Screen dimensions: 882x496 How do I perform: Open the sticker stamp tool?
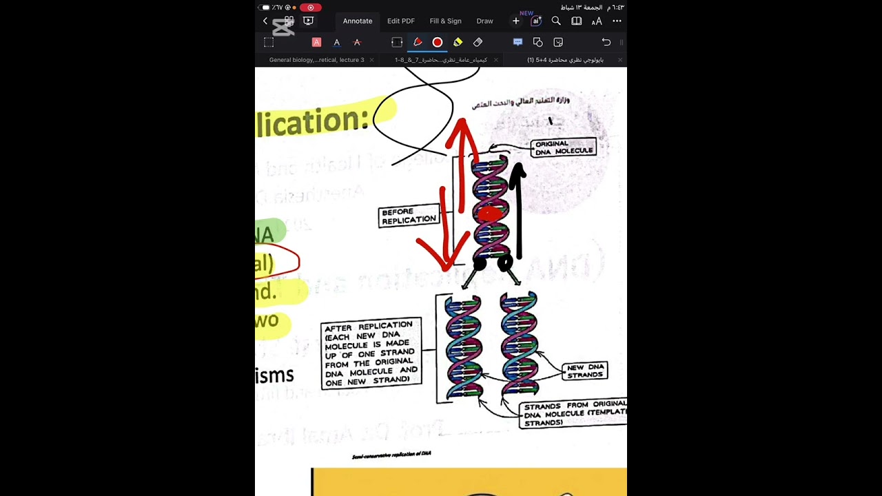click(558, 43)
